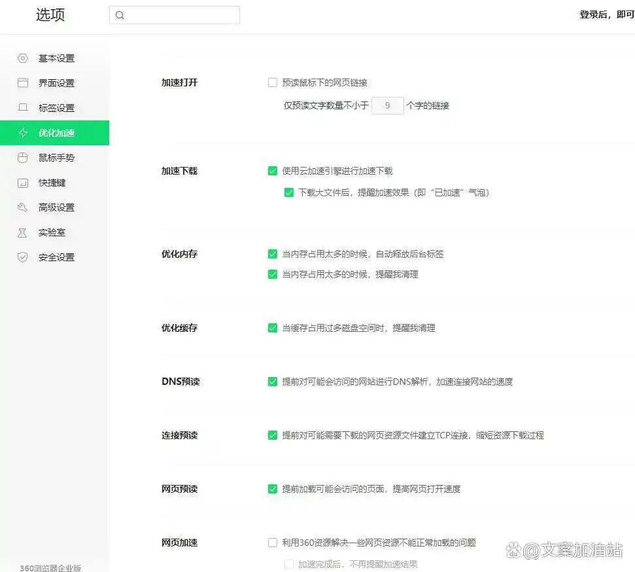Click the 标签设置 tab icon
The width and height of the screenshot is (635, 572).
[23, 108]
